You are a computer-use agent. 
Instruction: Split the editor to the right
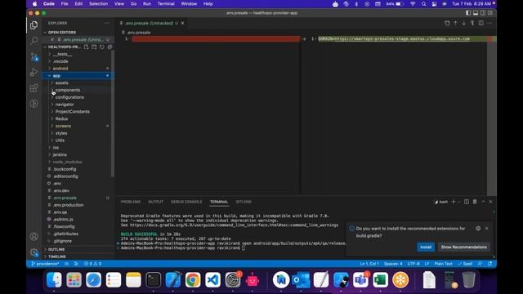tap(481, 23)
